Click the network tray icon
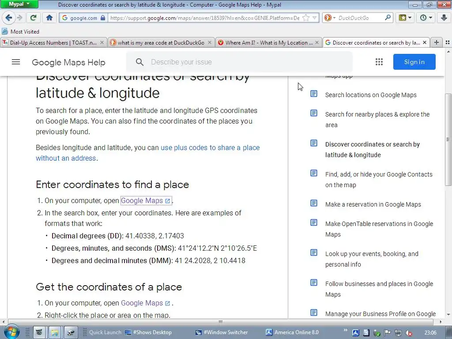Viewport: 452px width, 339px height. (x=398, y=333)
